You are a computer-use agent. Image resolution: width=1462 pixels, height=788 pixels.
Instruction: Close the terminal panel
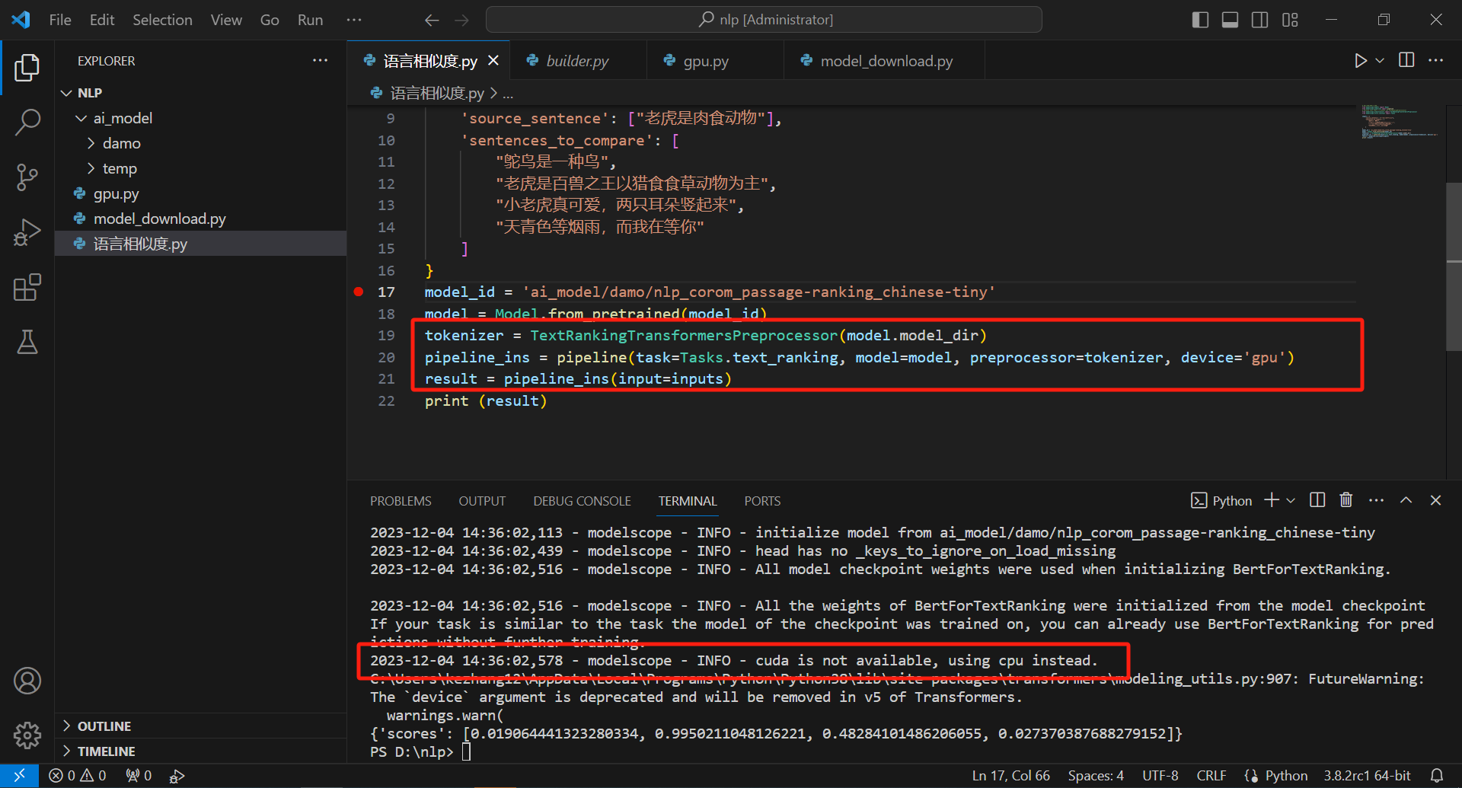[1435, 500]
